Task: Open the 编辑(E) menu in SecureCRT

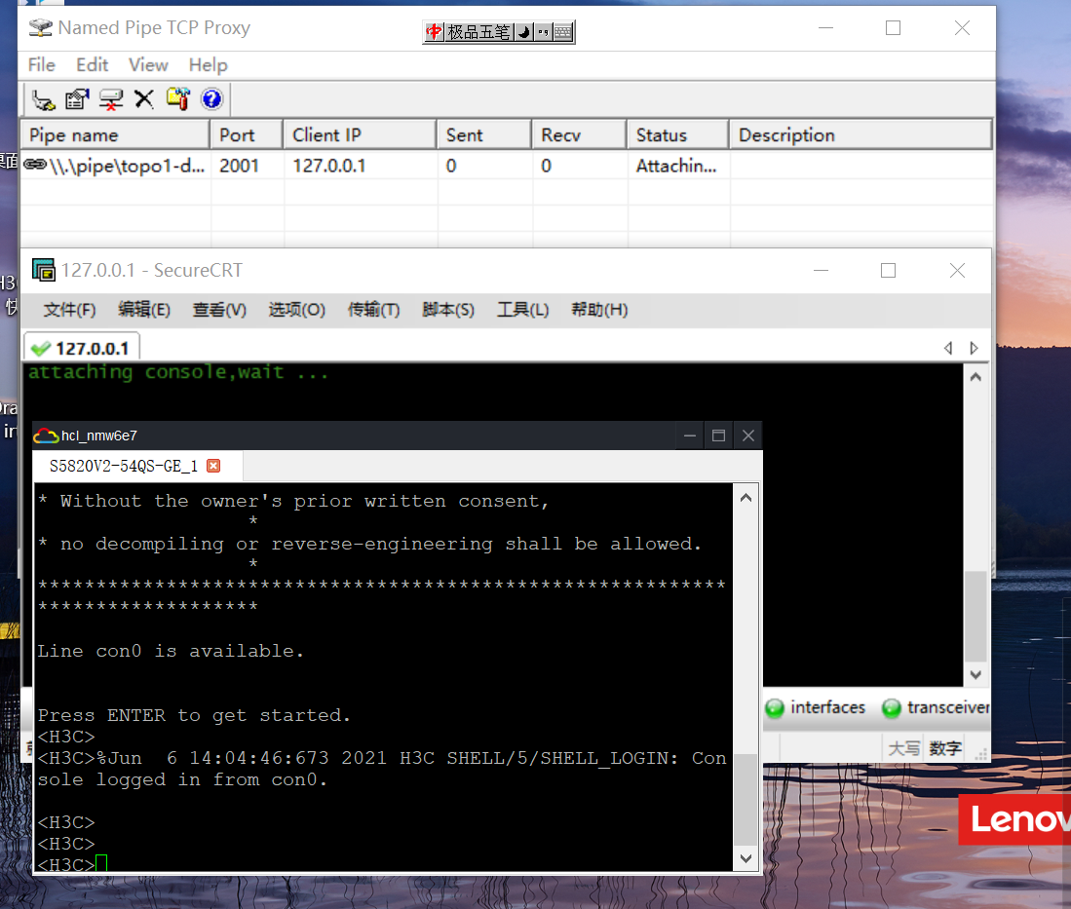Action: (144, 310)
